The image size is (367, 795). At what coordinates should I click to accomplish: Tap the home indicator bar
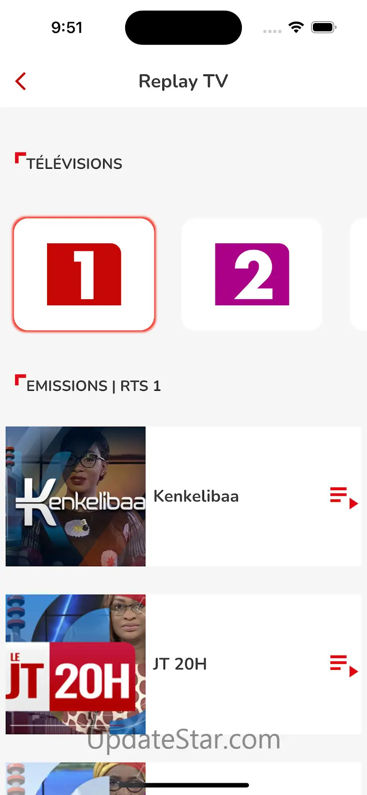[x=183, y=785]
